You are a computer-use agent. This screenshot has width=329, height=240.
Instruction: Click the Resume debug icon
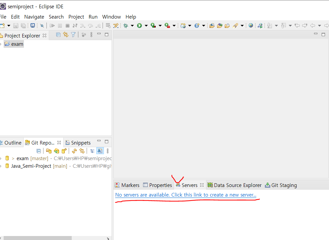[52, 26]
